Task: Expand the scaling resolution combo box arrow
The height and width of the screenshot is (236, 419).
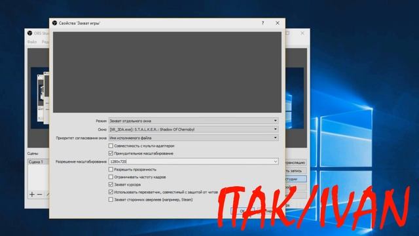Action: (275, 162)
